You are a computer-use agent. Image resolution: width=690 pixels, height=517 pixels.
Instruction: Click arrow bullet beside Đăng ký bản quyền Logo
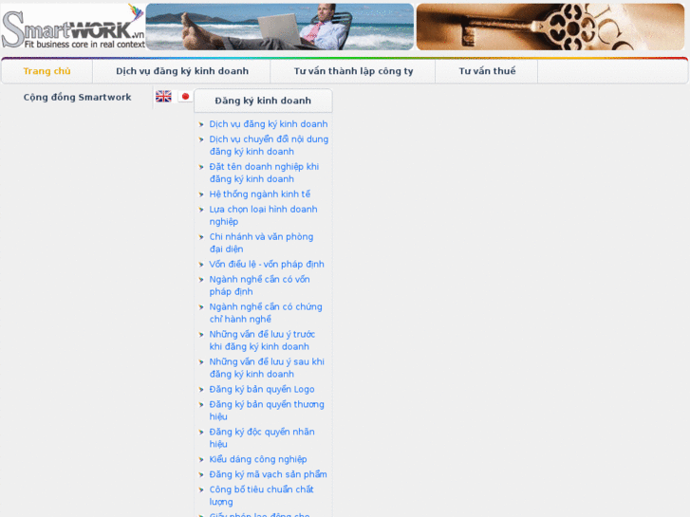point(201,389)
